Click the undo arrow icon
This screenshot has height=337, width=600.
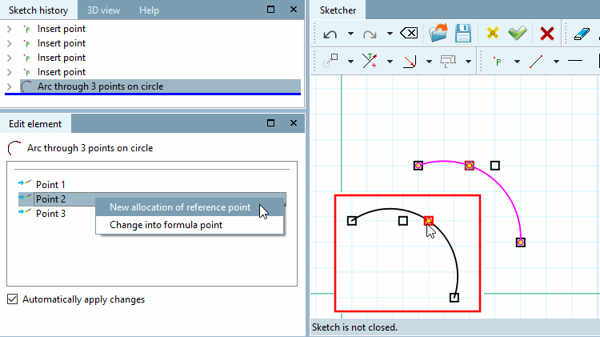coord(330,34)
